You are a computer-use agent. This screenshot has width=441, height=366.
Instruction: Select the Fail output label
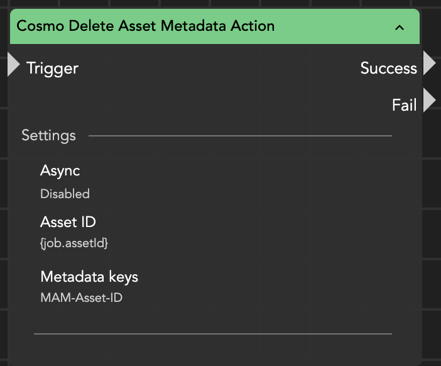tap(404, 105)
